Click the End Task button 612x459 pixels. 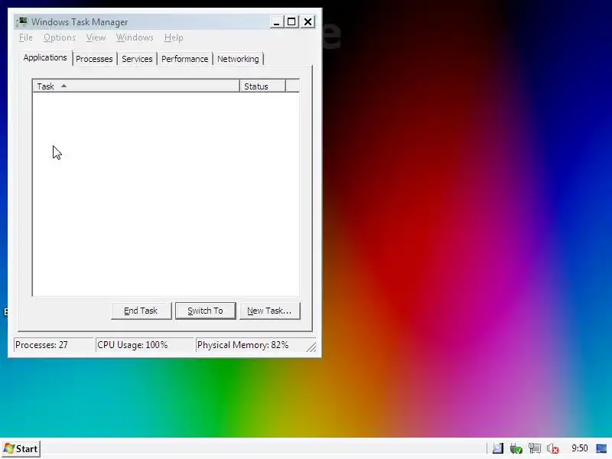(x=141, y=311)
